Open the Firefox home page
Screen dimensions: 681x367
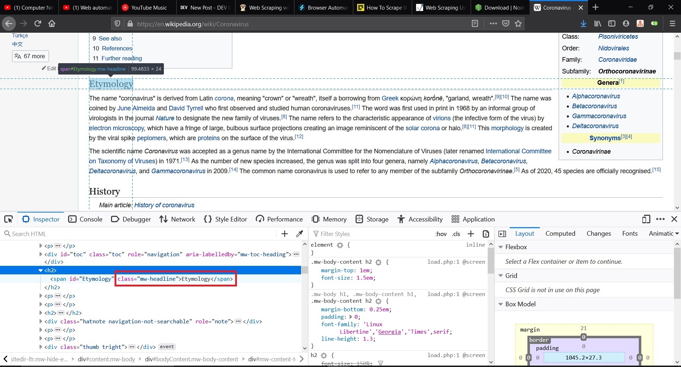52,24
